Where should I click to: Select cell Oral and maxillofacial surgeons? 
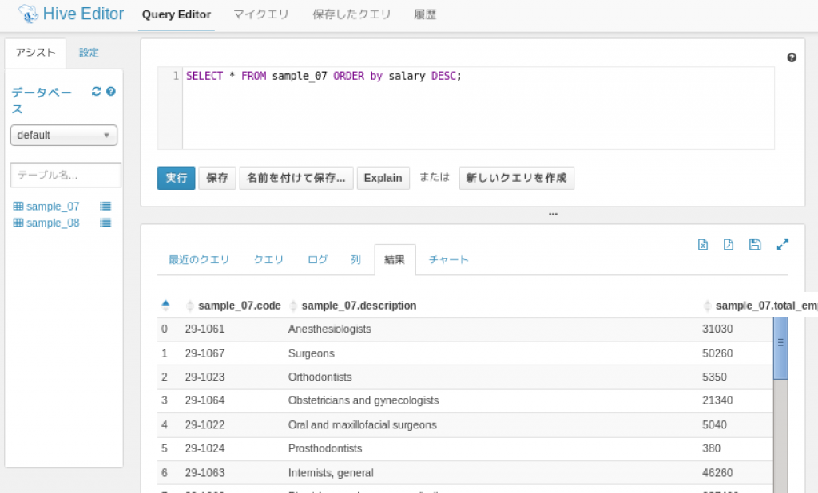click(x=362, y=424)
